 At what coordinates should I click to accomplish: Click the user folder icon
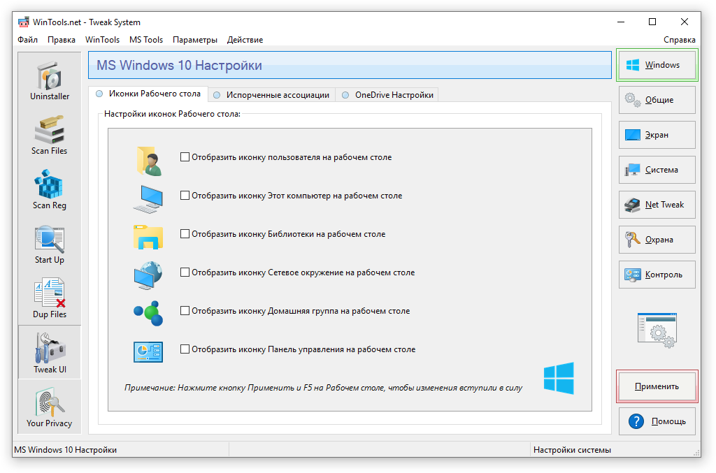coord(149,161)
